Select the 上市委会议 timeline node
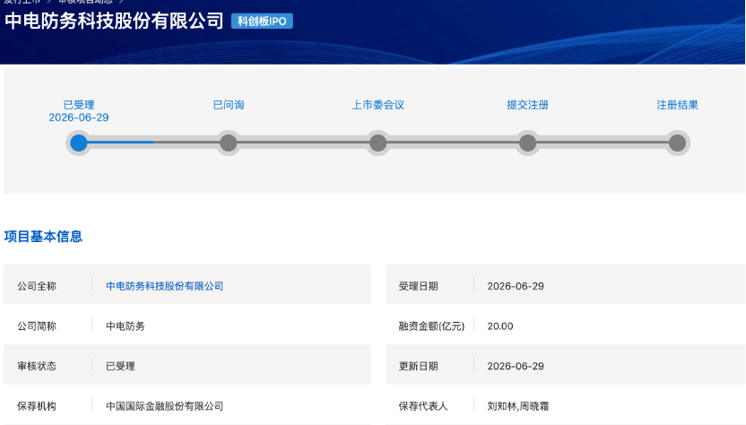The width and height of the screenshot is (746, 425). pyautogui.click(x=377, y=143)
